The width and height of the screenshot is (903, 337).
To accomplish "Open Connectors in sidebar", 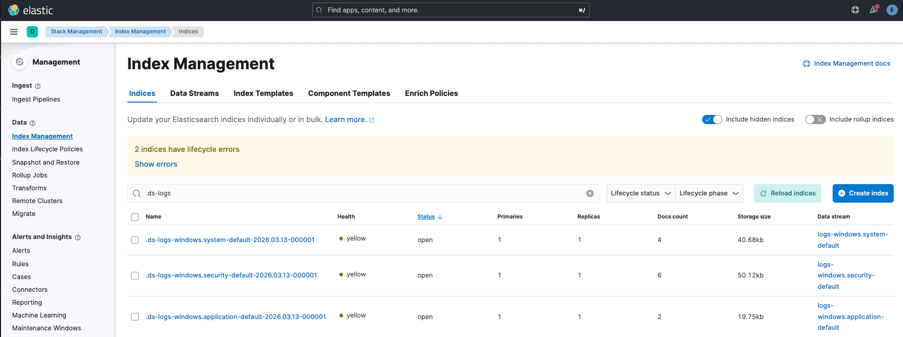I will pyautogui.click(x=30, y=290).
